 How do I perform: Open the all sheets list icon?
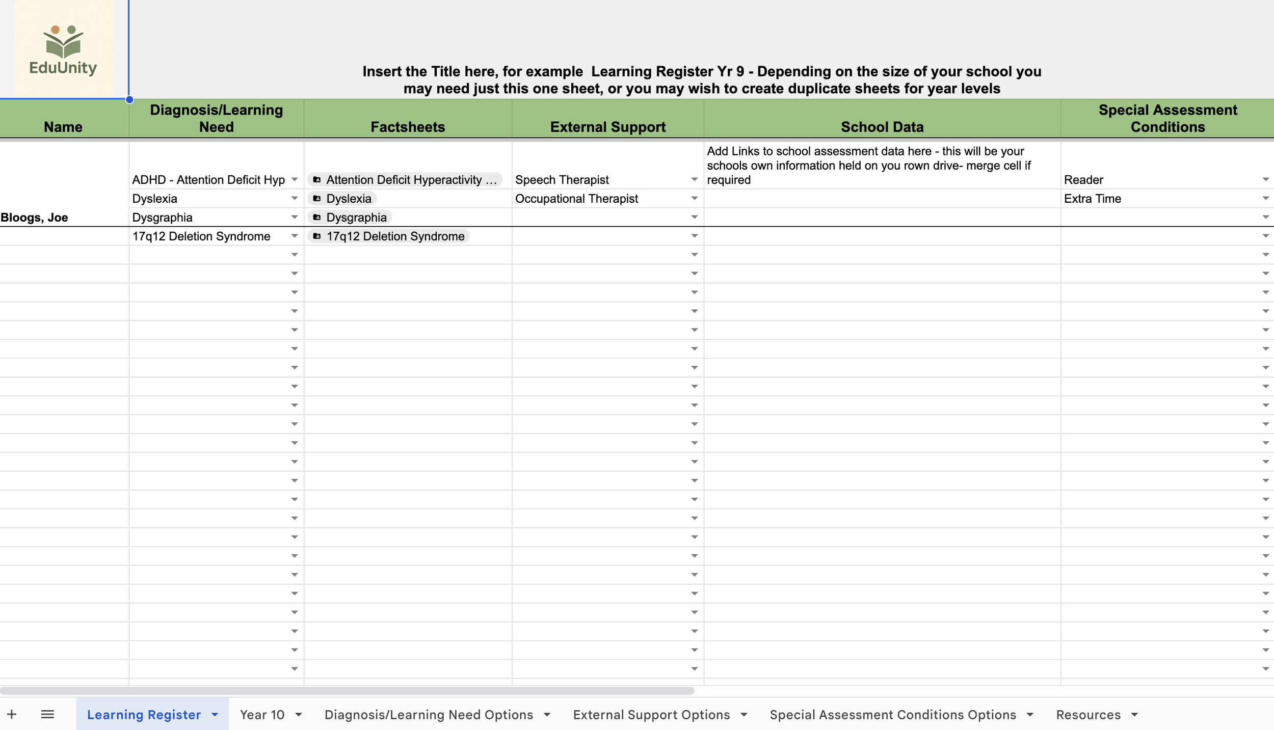tap(47, 714)
